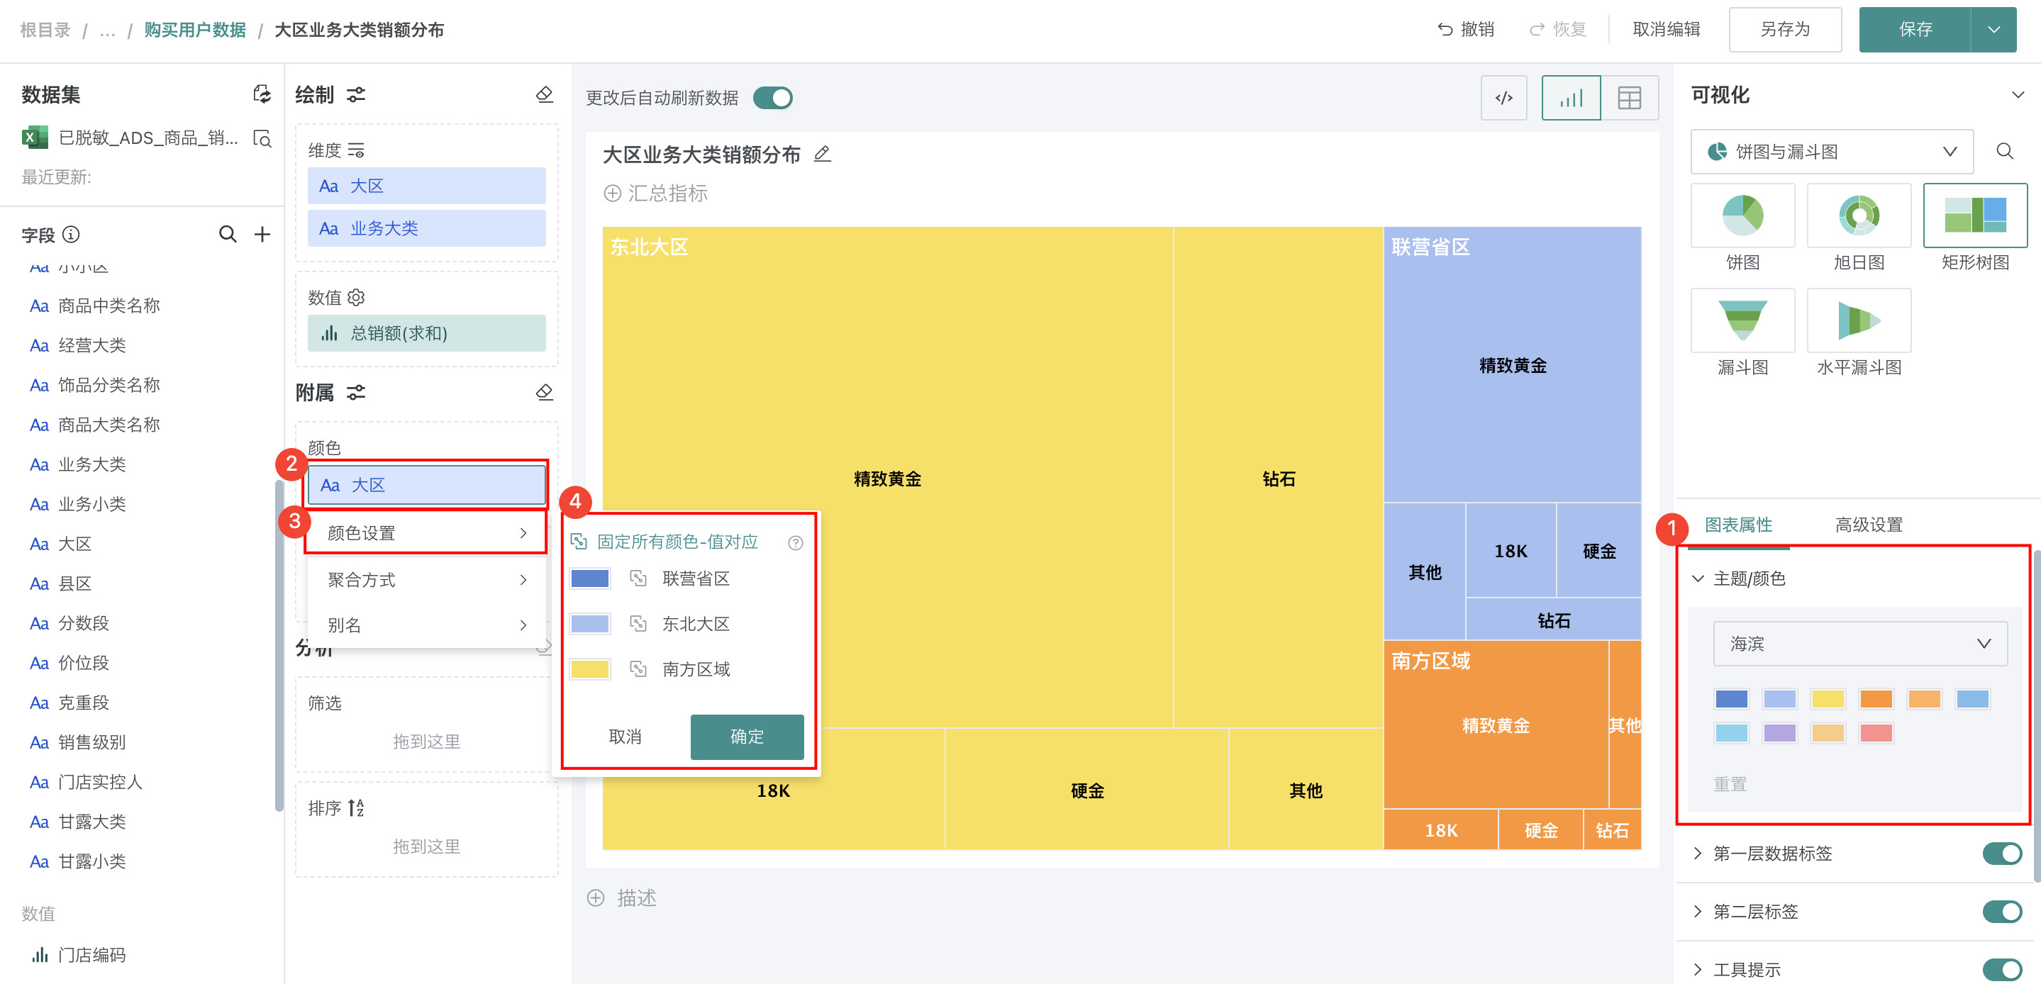Screen dimensions: 2041x984
Task: Choose the 漏斗图 chart thumbnail
Action: (x=1742, y=321)
